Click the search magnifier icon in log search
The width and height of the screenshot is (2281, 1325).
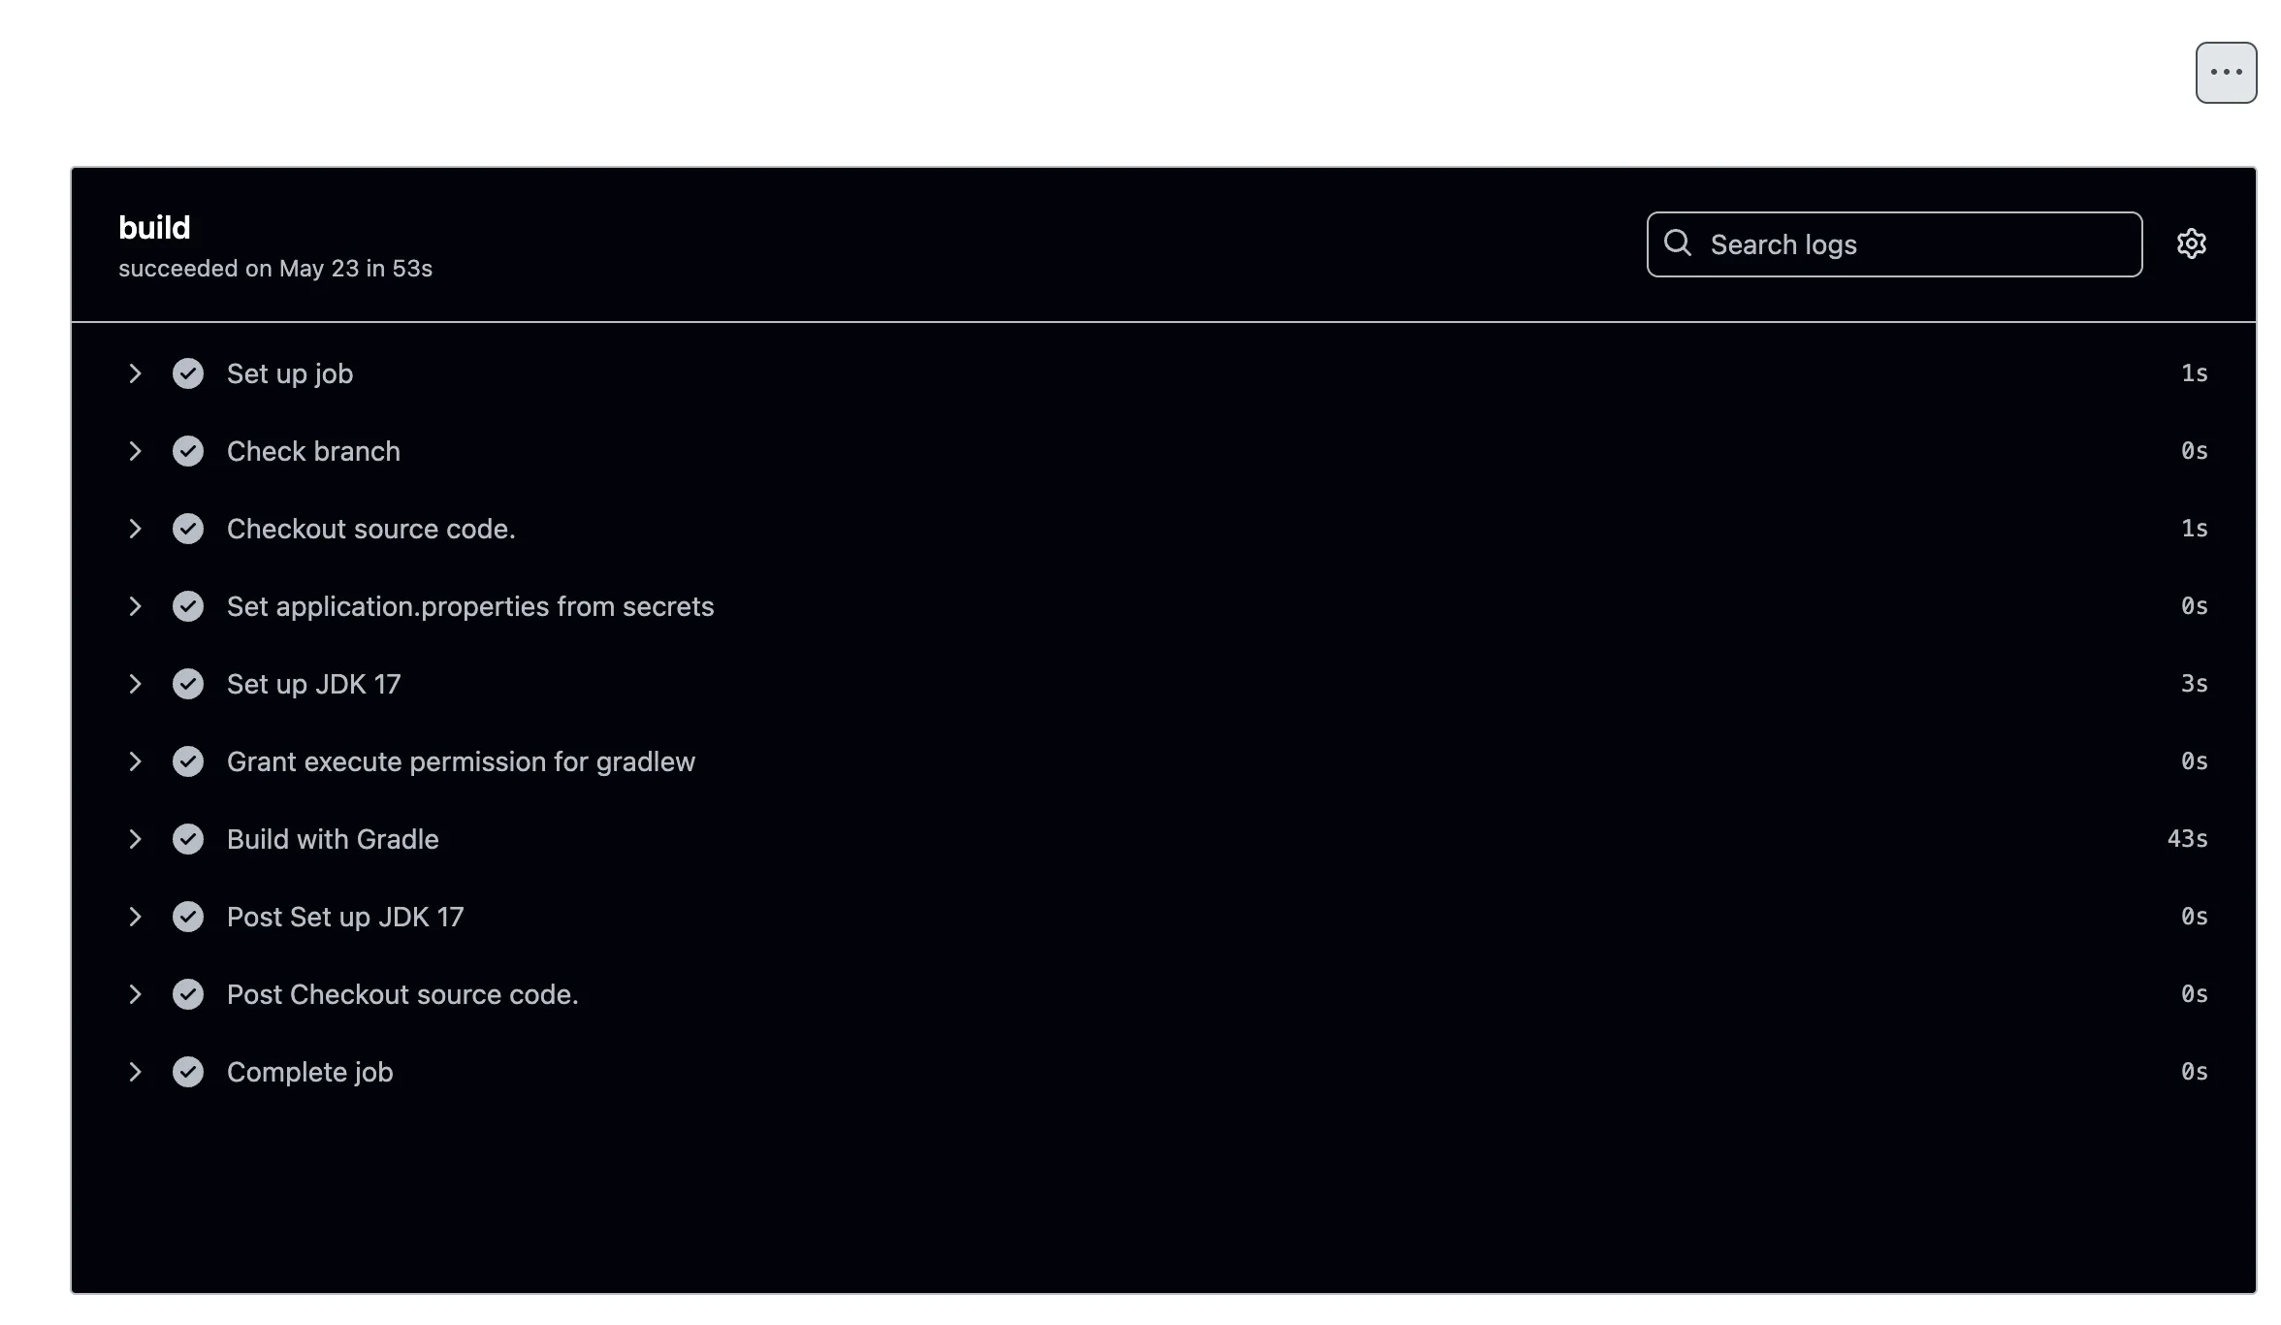point(1679,243)
